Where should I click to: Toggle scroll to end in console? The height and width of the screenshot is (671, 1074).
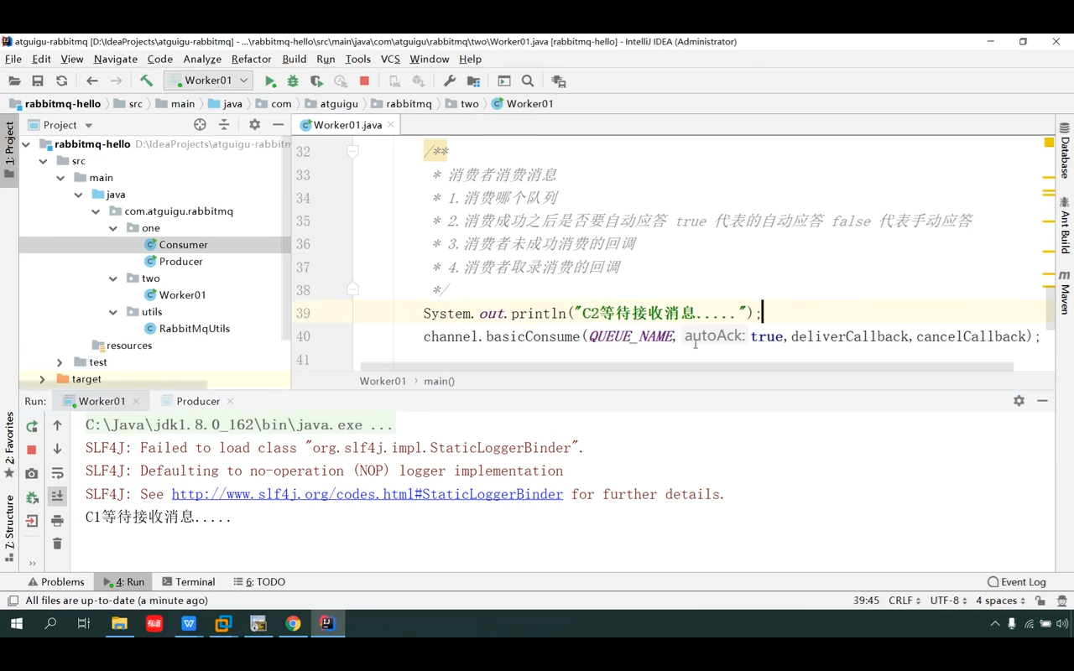coord(57,497)
